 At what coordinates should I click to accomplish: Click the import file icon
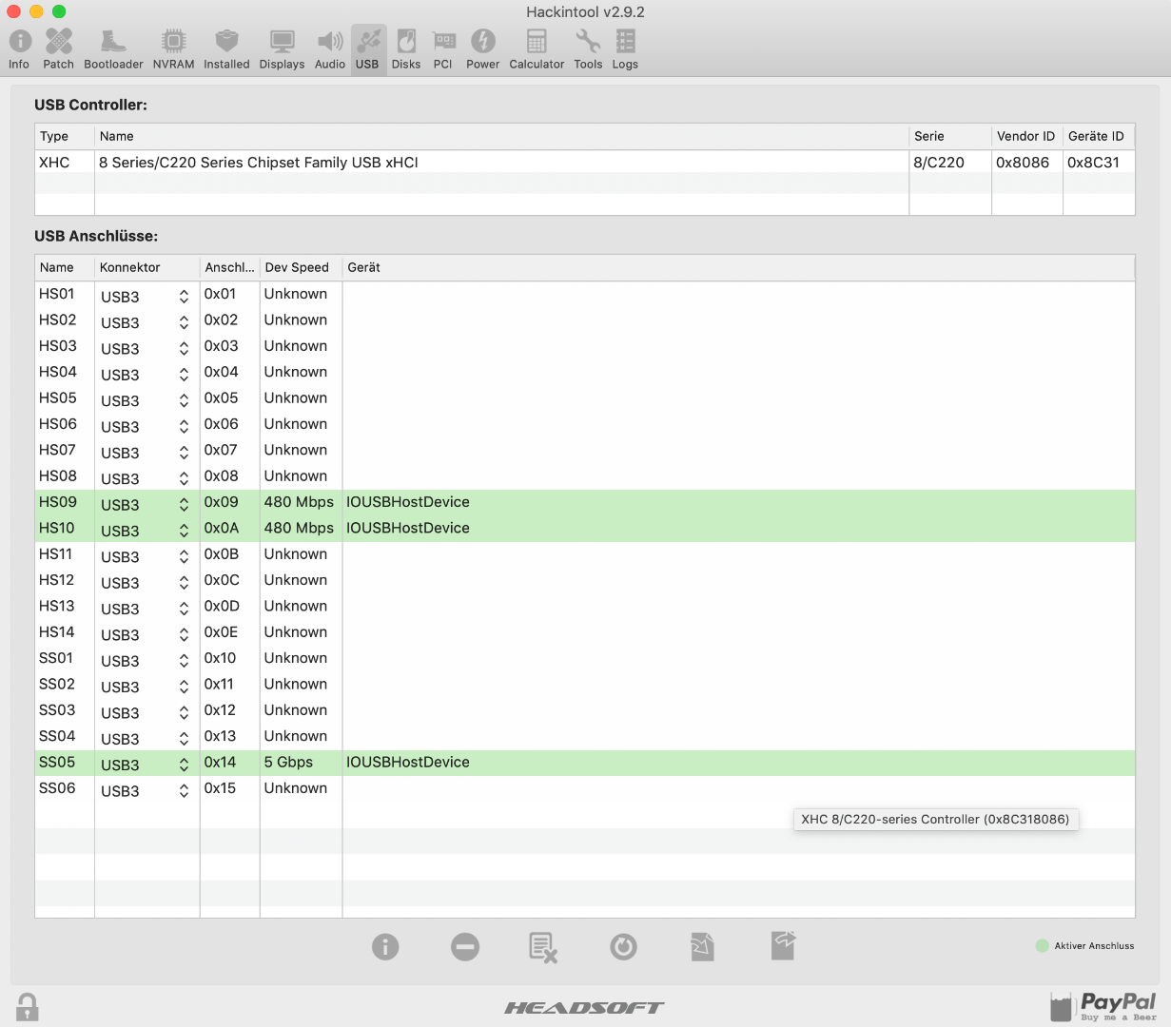pyautogui.click(x=702, y=947)
